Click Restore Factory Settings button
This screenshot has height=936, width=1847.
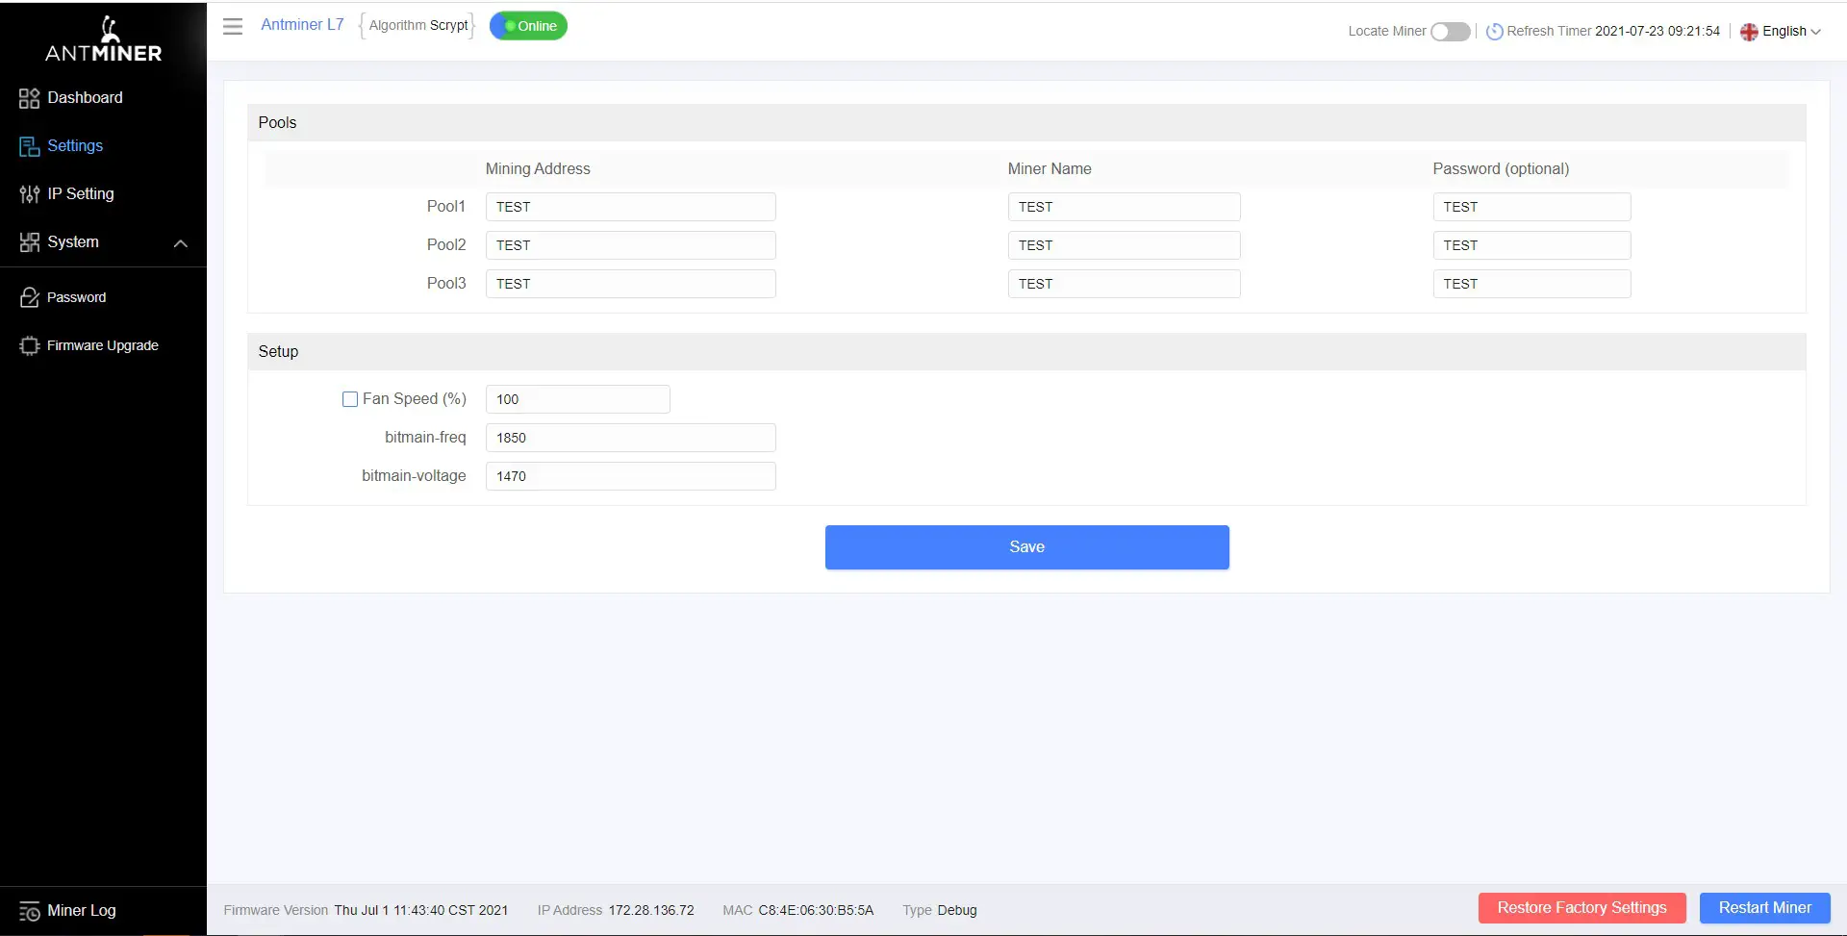(1582, 908)
